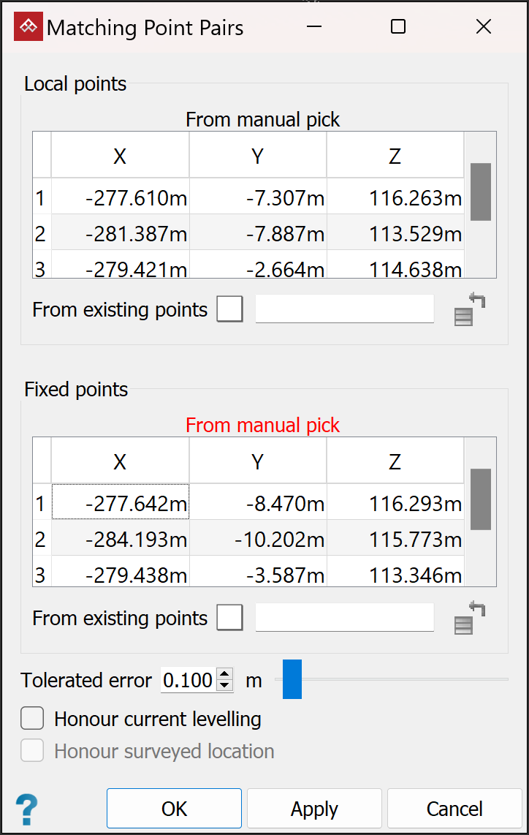Viewport: 529px width, 835px height.
Task: Select Local points row 2 Y cell
Action: [x=258, y=234]
